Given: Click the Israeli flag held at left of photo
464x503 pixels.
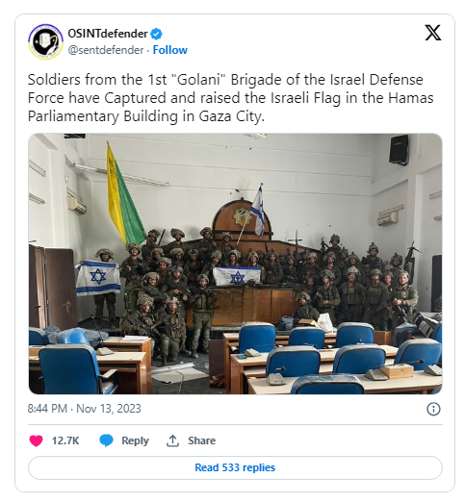Looking at the screenshot, I should (98, 278).
